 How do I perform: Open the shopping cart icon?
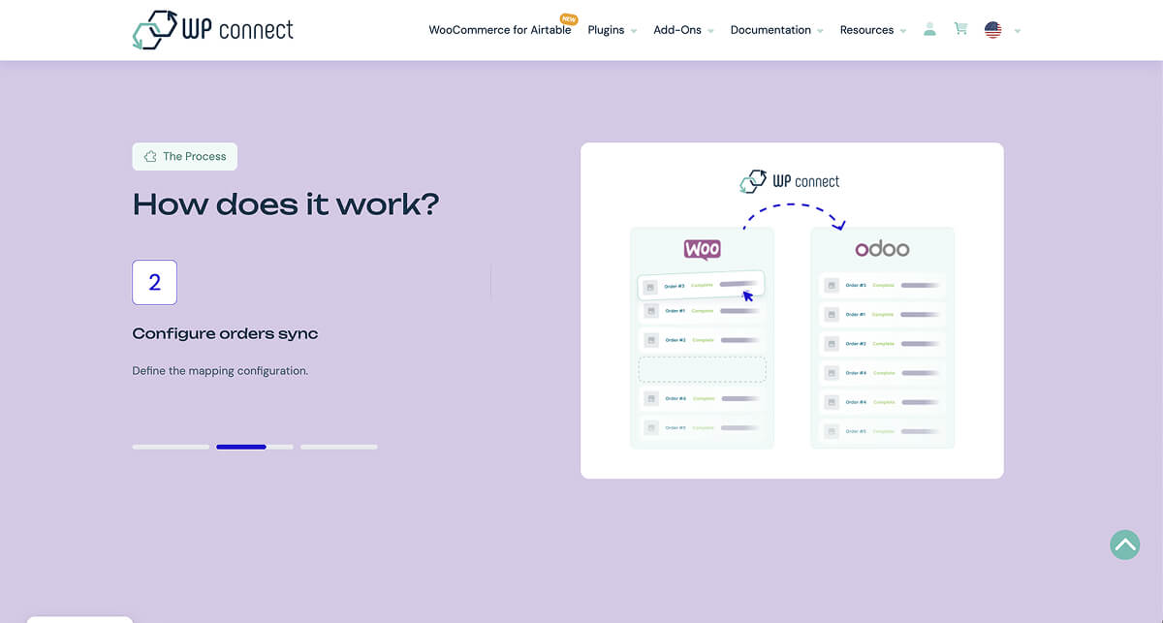pos(960,29)
